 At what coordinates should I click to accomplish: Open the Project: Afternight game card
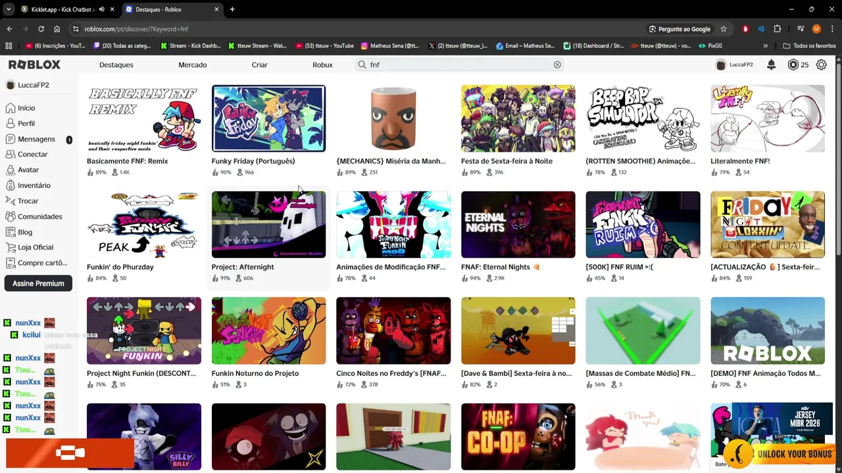pyautogui.click(x=268, y=238)
